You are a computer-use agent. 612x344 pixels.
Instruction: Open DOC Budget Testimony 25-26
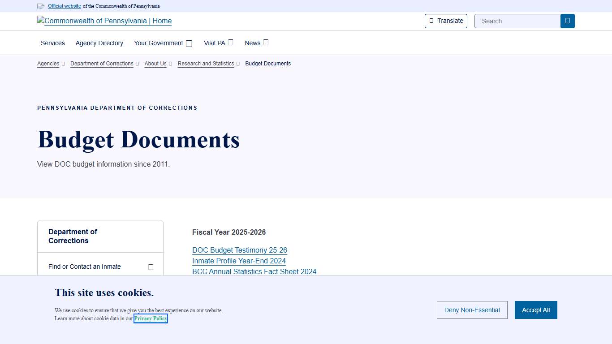tap(239, 250)
